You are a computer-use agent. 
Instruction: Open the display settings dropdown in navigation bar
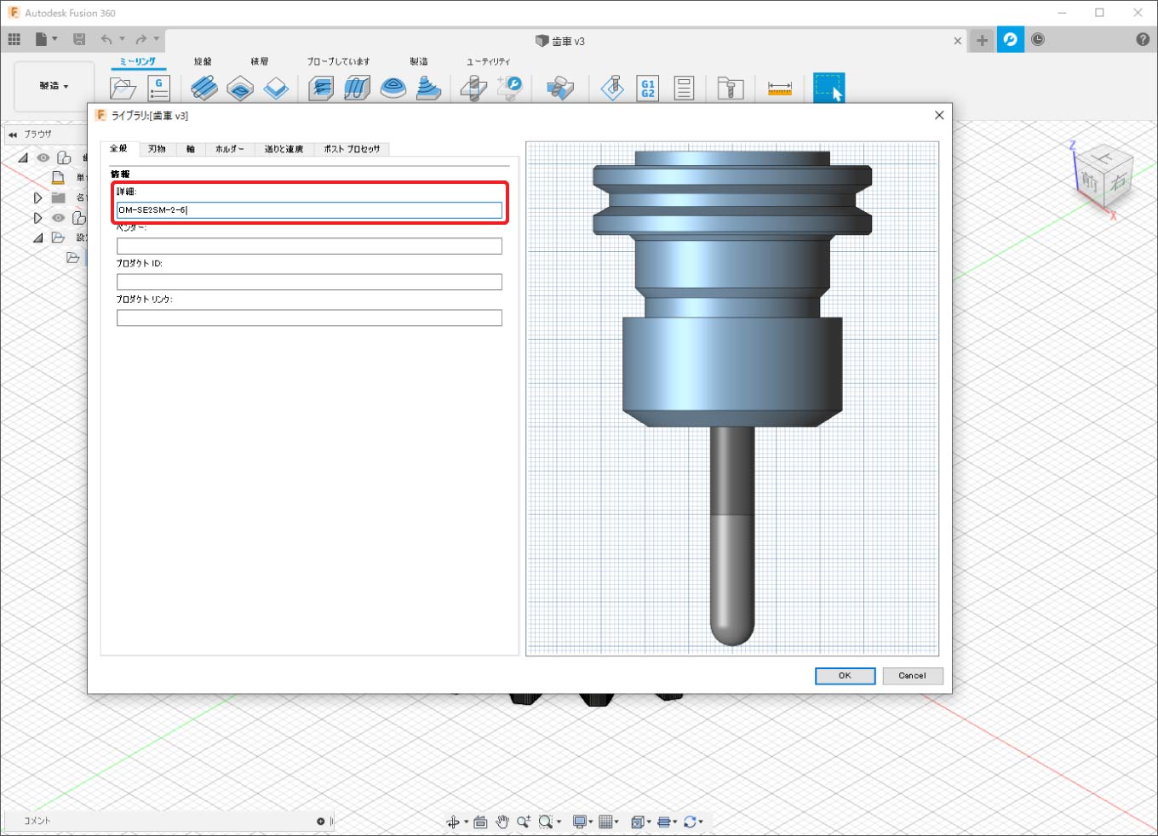coord(582,822)
